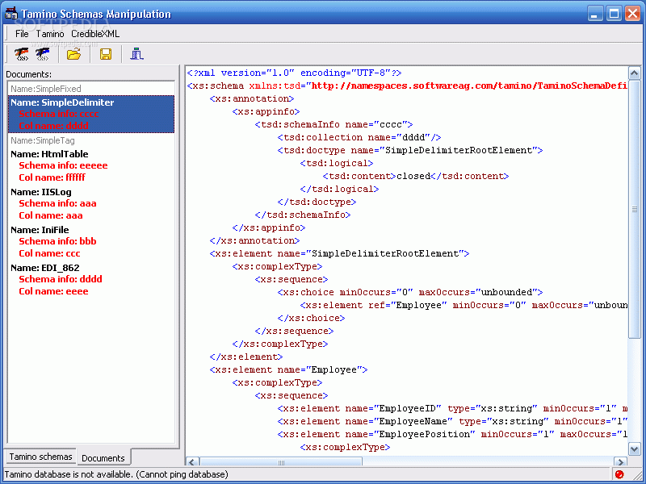Click the EmployeePosition element line
This screenshot has width=646, height=484.
tap(452, 434)
